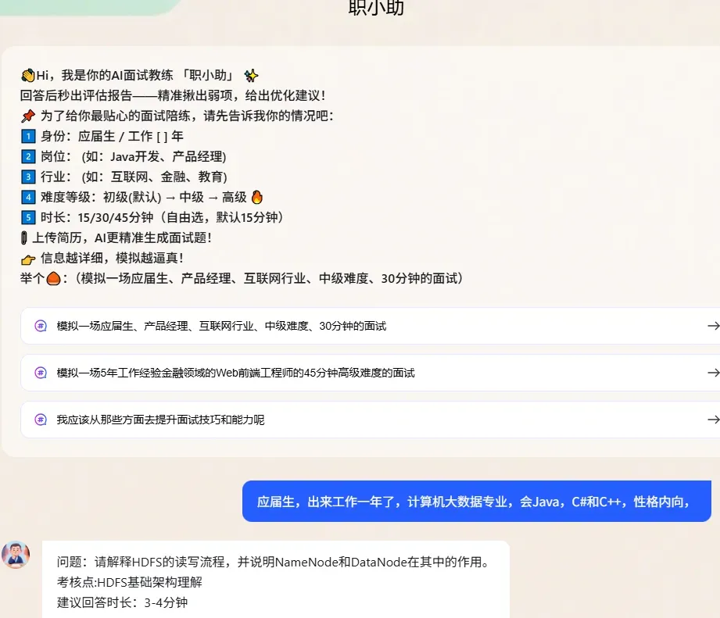Click the text 信息越详细，模拟越逼真
This screenshot has width=720, height=618.
(112, 258)
